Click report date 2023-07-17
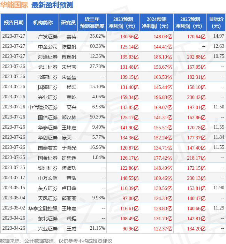This screenshot has height=244, width=226. click(x=14, y=178)
